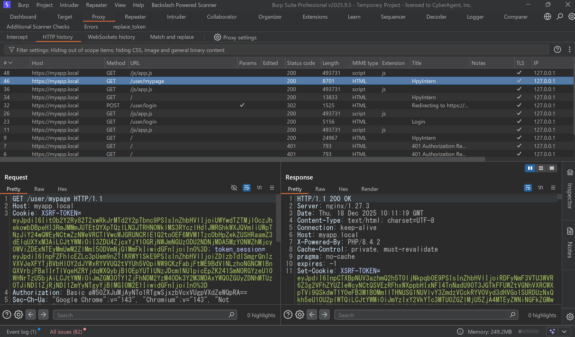Open Request panel hamburger options menu
This screenshot has width=575, height=337.
pyautogui.click(x=272, y=188)
